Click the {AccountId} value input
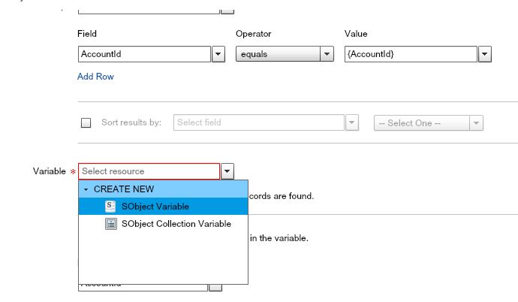 pyautogui.click(x=411, y=54)
